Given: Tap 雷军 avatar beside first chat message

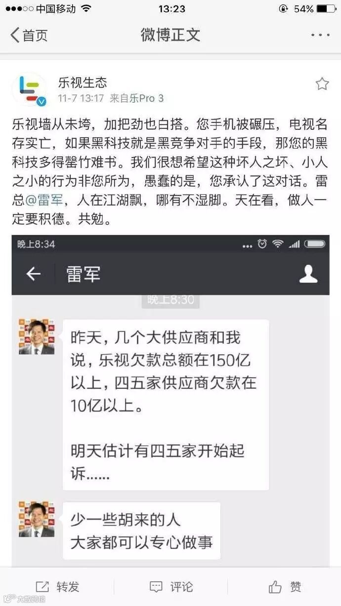Looking at the screenshot, I should click(x=37, y=337).
